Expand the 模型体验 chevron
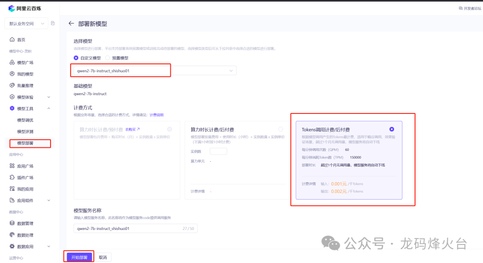This screenshot has width=483, height=263. point(49,97)
